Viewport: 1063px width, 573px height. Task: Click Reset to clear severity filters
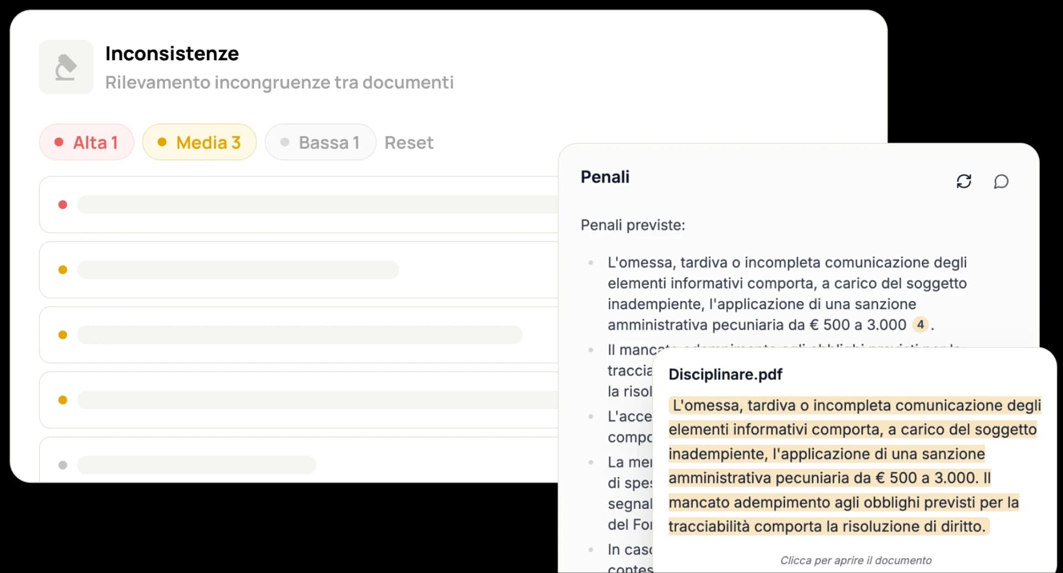tap(409, 143)
